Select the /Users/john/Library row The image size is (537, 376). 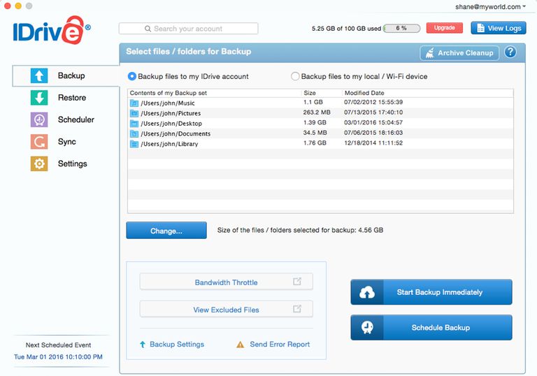pyautogui.click(x=320, y=144)
